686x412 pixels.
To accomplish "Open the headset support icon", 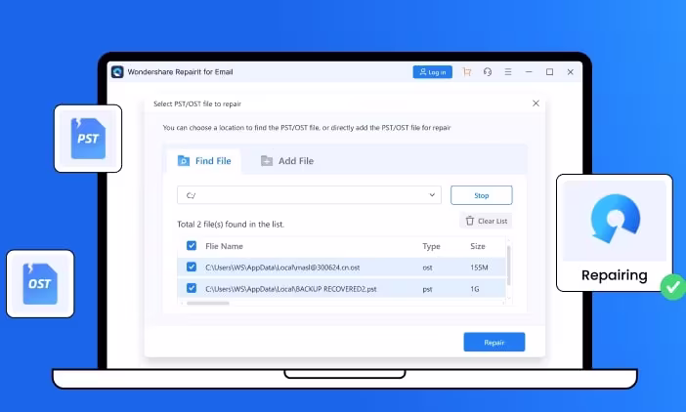I will pos(488,72).
